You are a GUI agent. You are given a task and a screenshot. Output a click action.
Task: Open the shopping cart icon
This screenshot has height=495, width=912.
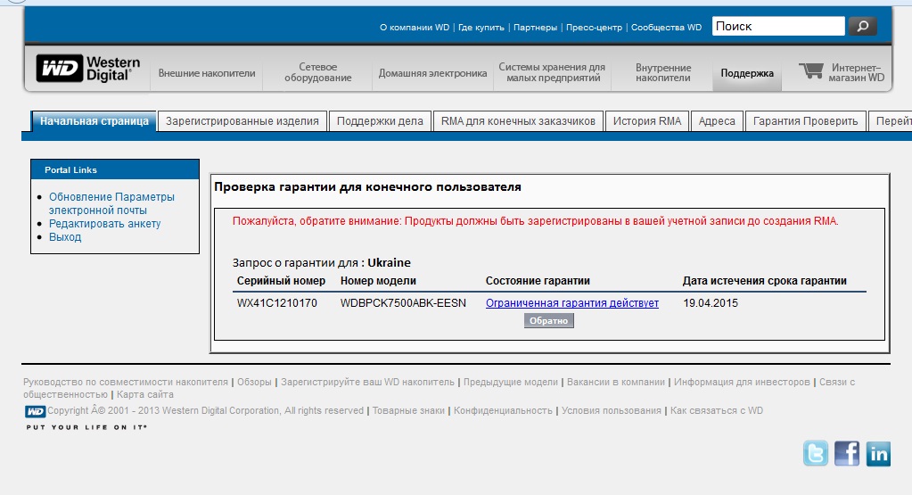810,71
